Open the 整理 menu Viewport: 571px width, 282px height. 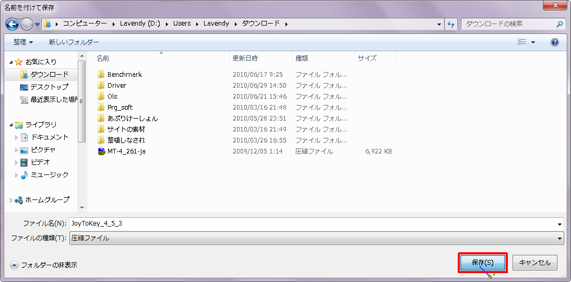pos(23,42)
